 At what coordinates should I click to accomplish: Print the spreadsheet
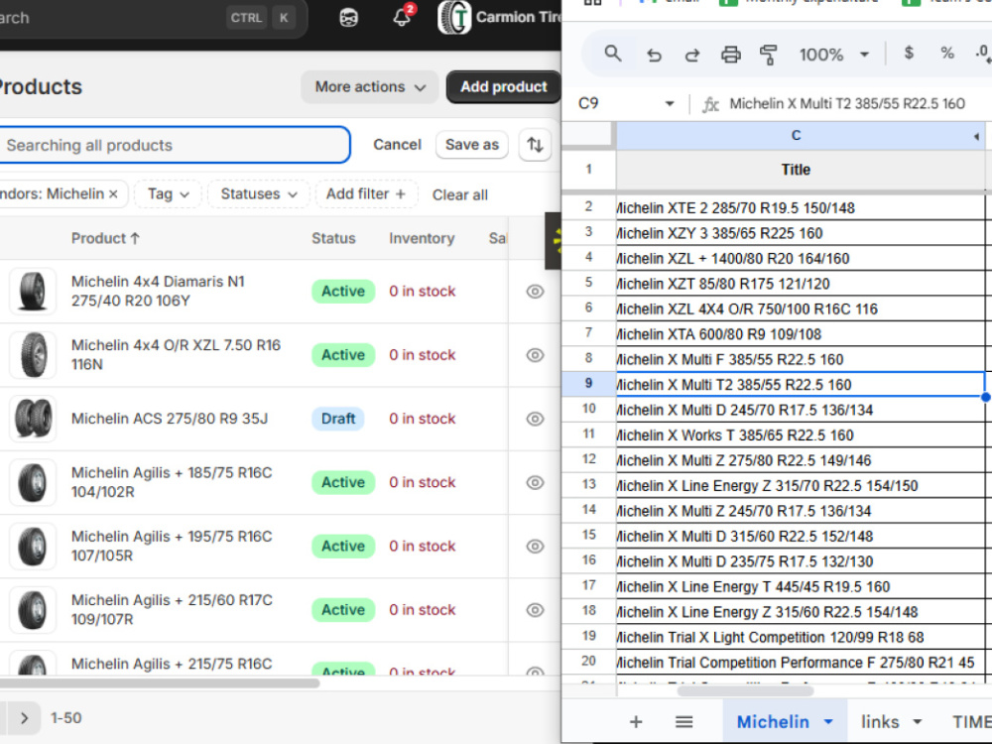(731, 55)
